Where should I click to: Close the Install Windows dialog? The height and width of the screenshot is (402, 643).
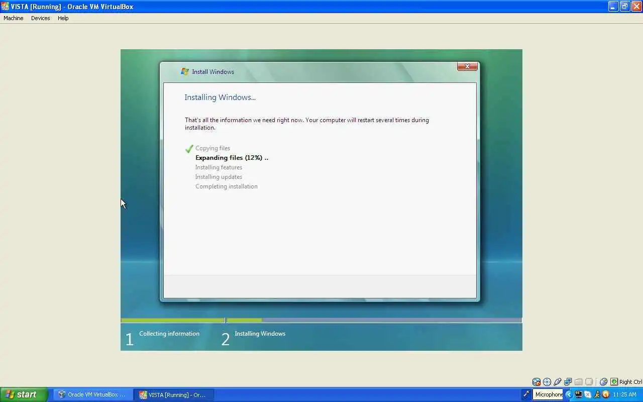[x=467, y=66]
